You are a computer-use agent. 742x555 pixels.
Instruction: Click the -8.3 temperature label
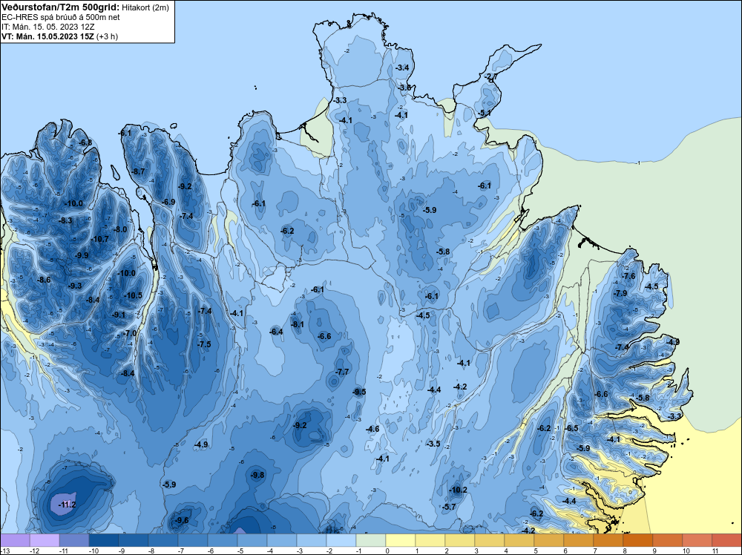pos(65,220)
